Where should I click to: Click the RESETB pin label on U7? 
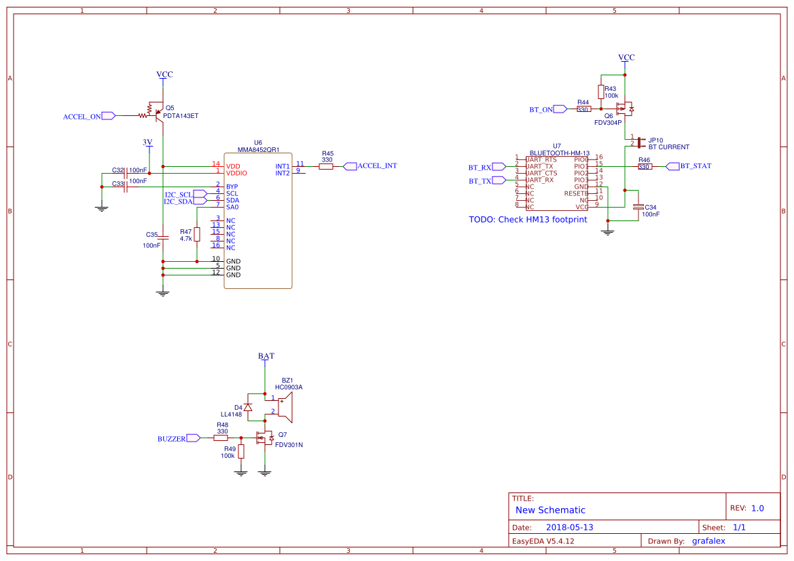[576, 194]
